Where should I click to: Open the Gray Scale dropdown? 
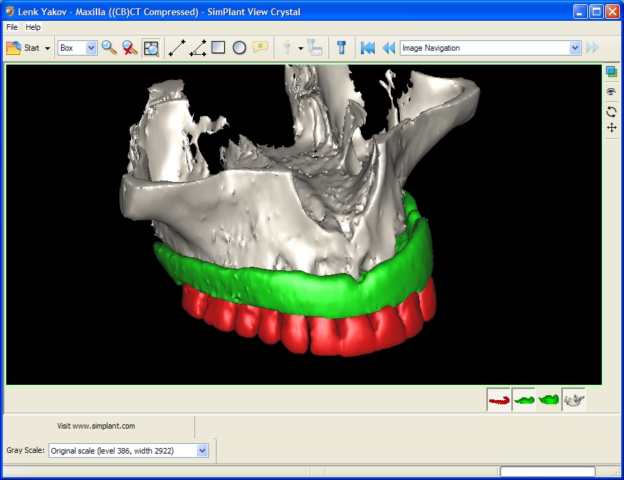coord(201,450)
